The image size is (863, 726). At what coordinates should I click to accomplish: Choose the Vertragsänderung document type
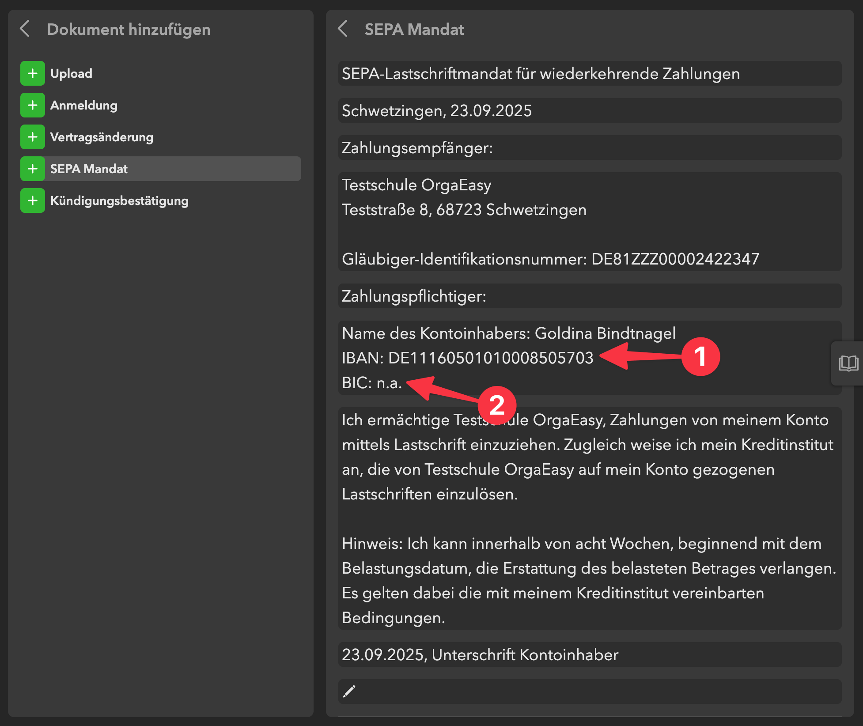point(102,137)
